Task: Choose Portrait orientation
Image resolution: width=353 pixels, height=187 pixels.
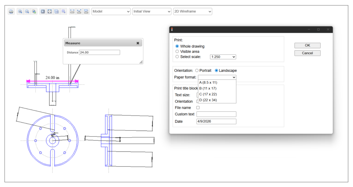Action: pyautogui.click(x=197, y=71)
